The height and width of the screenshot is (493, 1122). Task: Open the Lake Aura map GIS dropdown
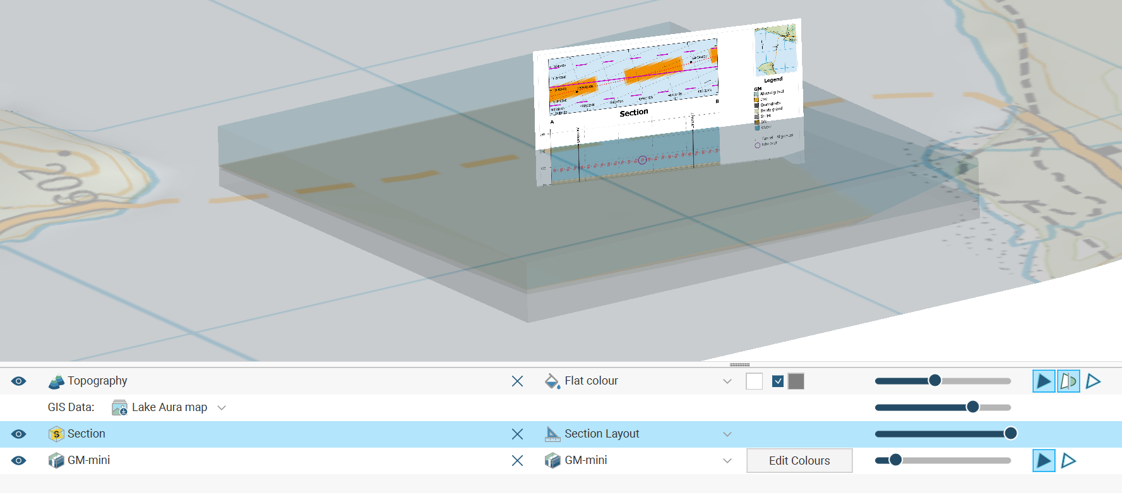click(x=222, y=408)
